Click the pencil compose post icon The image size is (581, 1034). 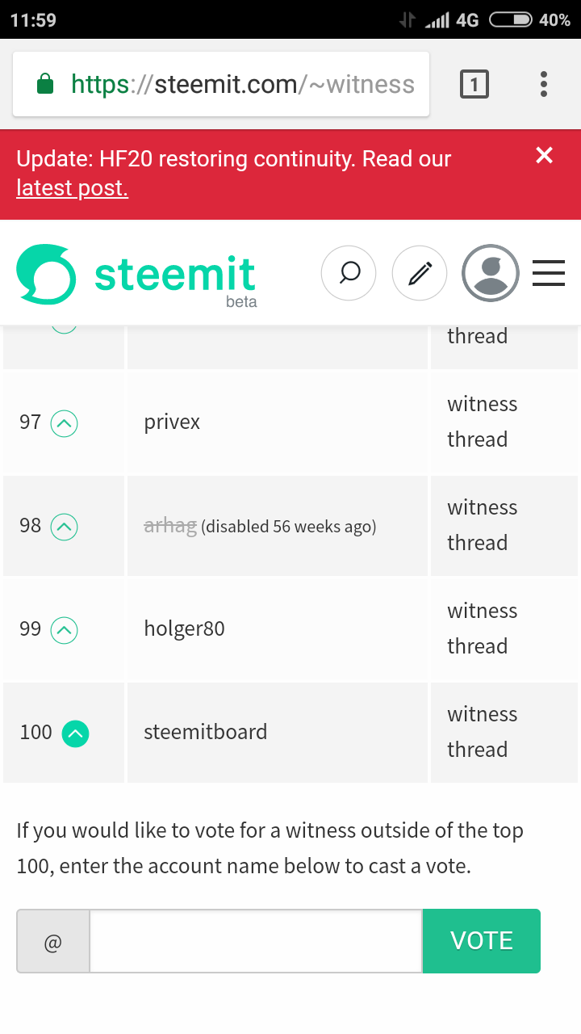click(x=419, y=273)
